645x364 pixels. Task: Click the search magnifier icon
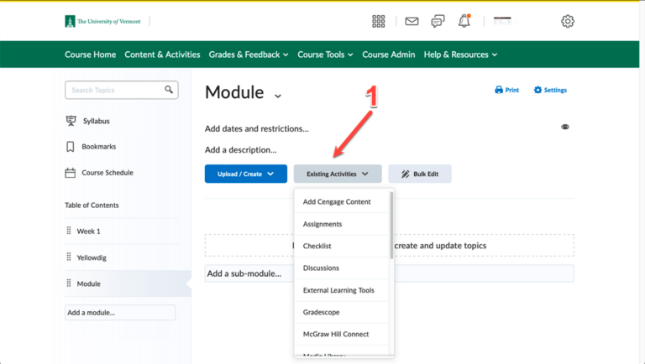pyautogui.click(x=169, y=90)
